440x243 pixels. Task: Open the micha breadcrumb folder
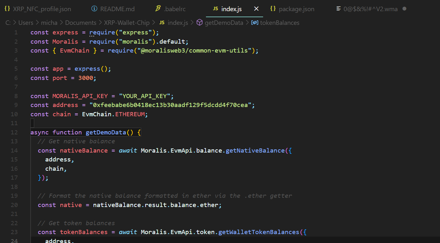(49, 23)
